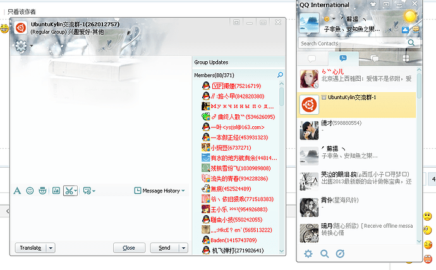436x270 pixels.
Task: Open the Translate dropdown arrow
Action: pos(51,248)
